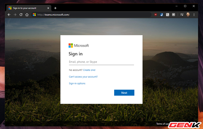Open a new browser tab
The image size is (203, 129).
click(55, 8)
